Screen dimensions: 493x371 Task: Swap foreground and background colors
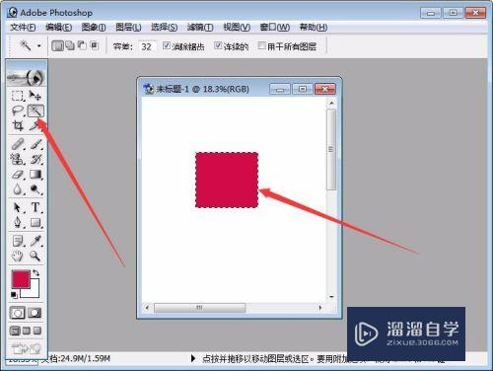[x=35, y=273]
